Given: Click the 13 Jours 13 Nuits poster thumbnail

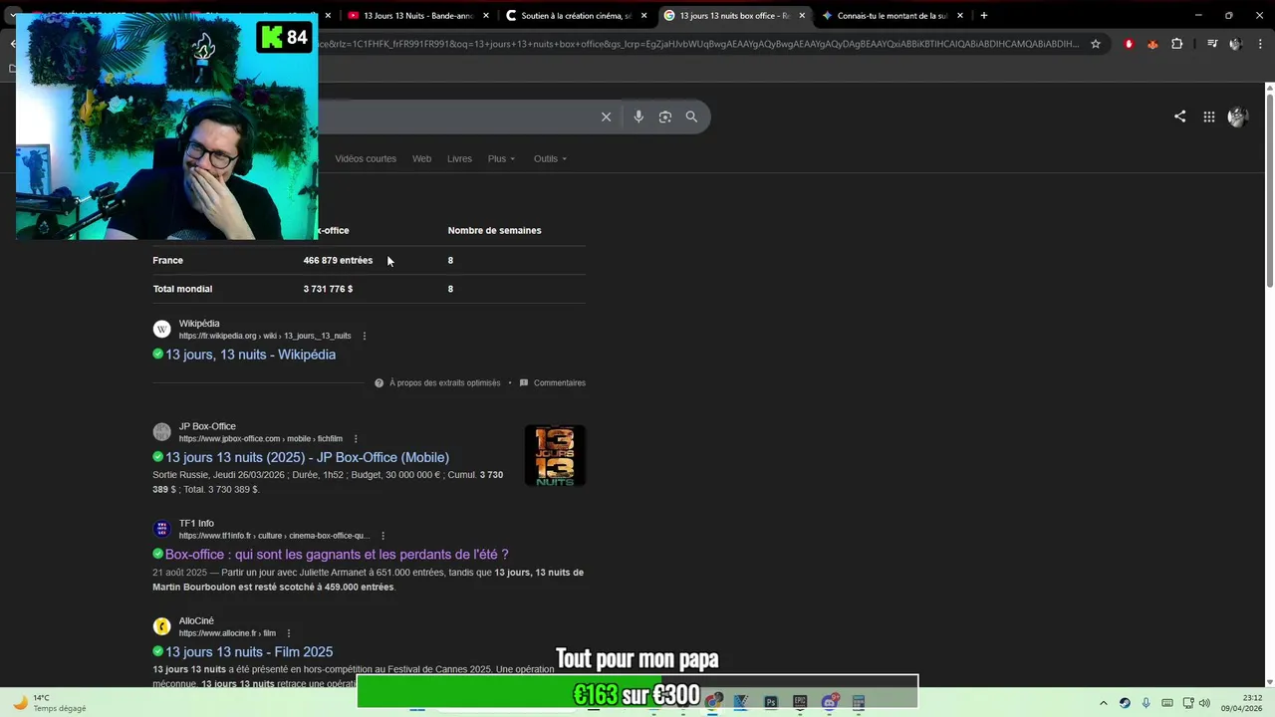Looking at the screenshot, I should click(x=555, y=456).
